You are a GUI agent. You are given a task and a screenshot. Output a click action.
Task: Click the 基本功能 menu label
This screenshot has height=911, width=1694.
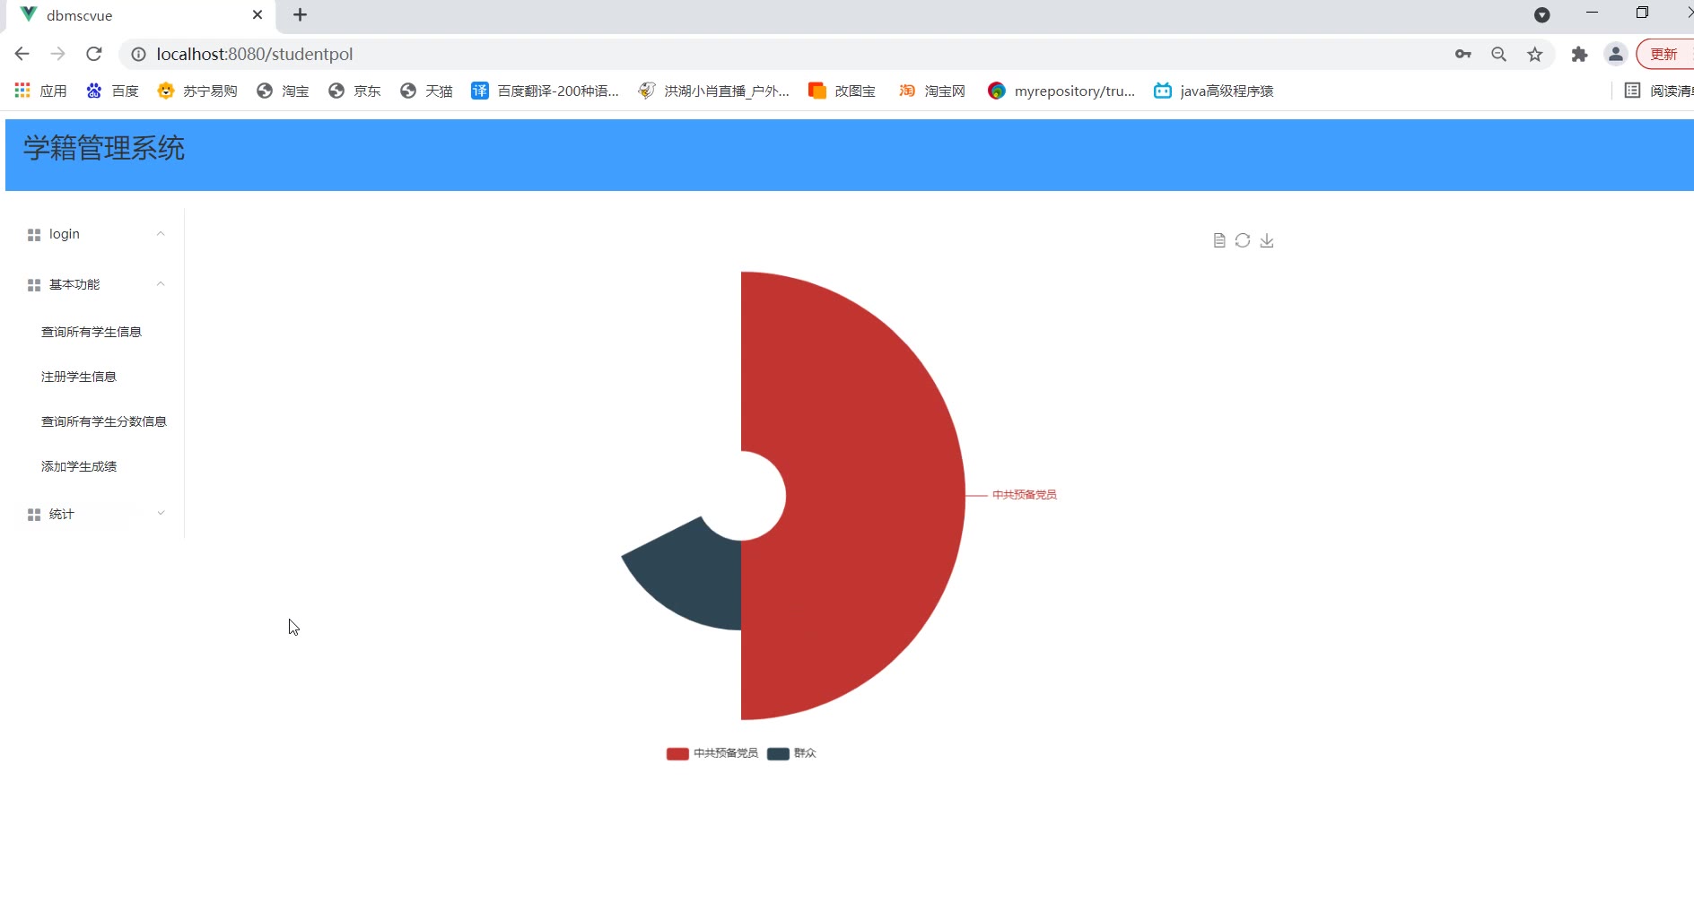74,284
